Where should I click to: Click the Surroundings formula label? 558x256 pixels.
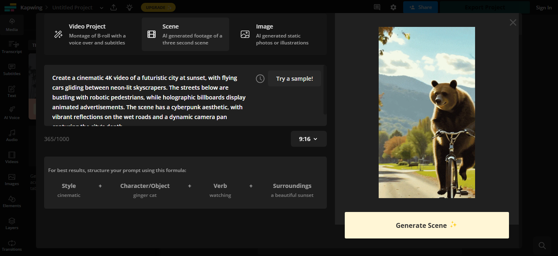(292, 186)
